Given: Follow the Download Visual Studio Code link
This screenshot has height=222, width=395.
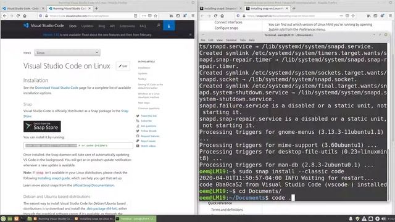Looking at the screenshot, I should click(57, 88).
